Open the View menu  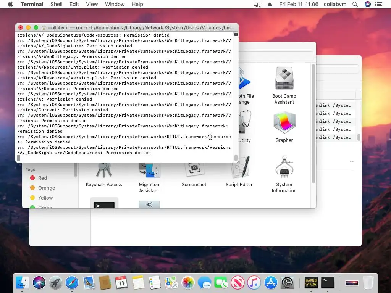tap(92, 4)
